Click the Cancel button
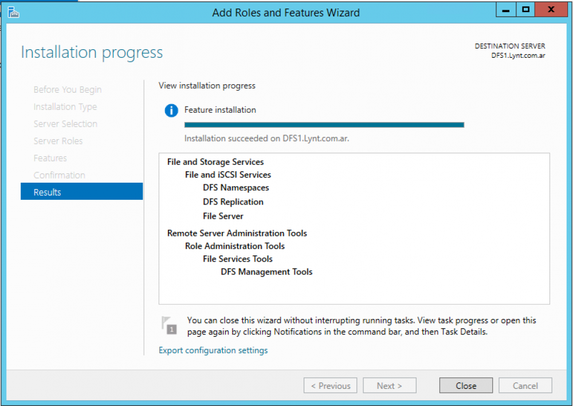573x406 pixels. tap(525, 385)
